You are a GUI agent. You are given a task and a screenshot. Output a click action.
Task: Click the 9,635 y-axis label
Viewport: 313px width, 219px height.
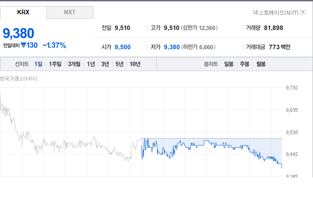(x=292, y=110)
